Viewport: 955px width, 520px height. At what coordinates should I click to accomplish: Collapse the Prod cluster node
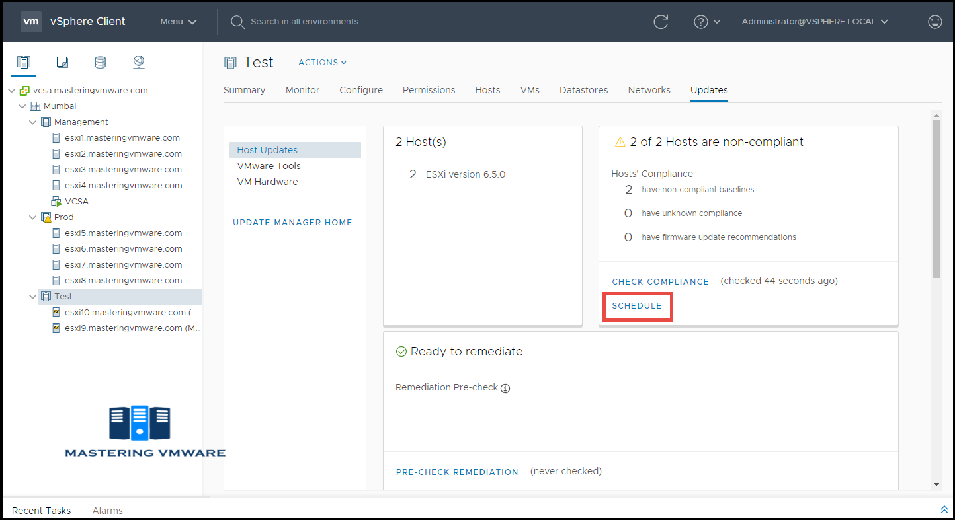tap(33, 217)
